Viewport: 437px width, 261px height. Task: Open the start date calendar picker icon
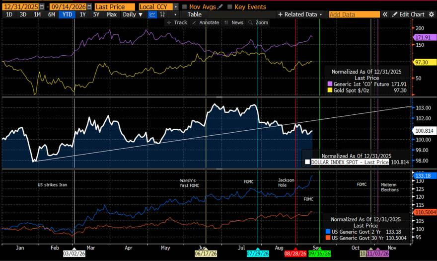42,6
